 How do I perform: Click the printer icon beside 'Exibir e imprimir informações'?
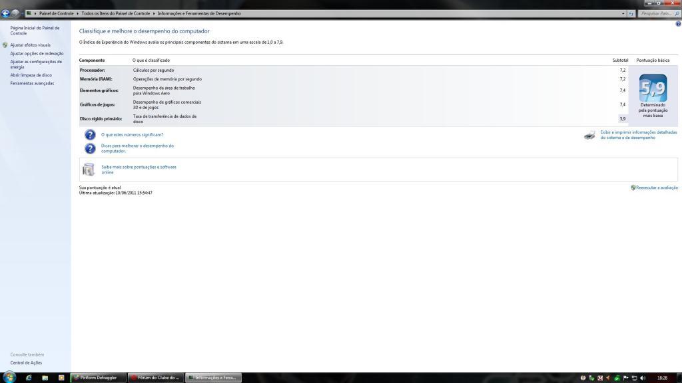click(x=590, y=135)
